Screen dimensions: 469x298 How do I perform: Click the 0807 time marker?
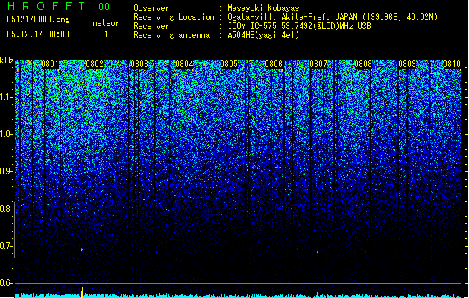coord(318,64)
